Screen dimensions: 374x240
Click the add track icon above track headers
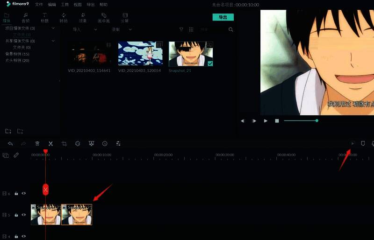click(x=6, y=155)
